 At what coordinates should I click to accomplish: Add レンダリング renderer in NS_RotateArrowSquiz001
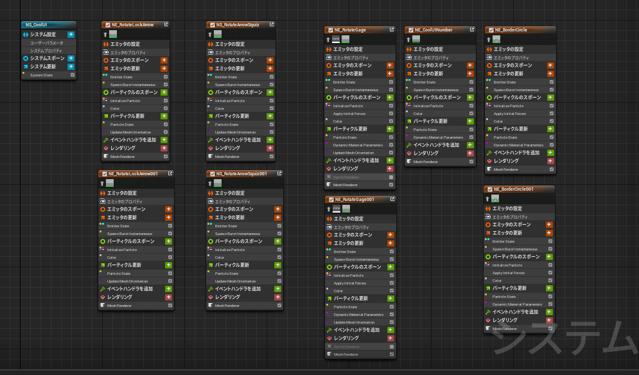coord(277,297)
